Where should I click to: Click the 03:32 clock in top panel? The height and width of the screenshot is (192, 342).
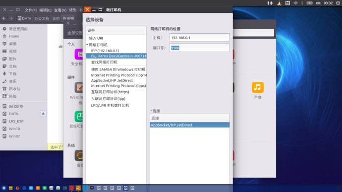coord(328,3)
